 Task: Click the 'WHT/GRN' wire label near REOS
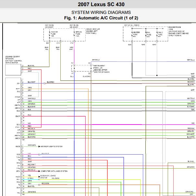[32, 145]
